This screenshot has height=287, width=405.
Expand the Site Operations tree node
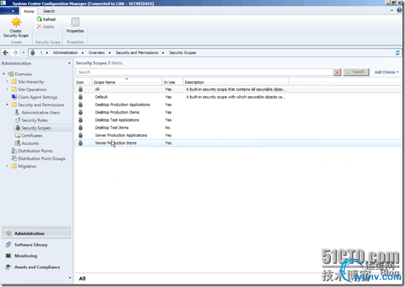coord(8,89)
